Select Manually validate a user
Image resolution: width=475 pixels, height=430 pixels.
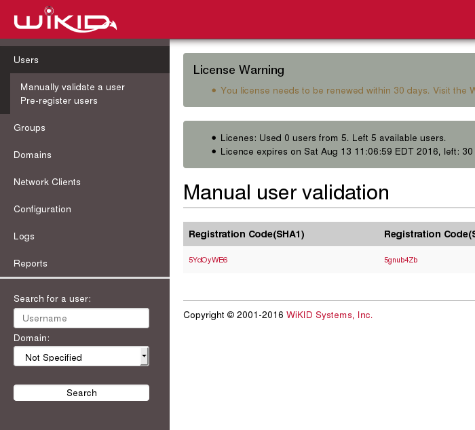click(73, 87)
